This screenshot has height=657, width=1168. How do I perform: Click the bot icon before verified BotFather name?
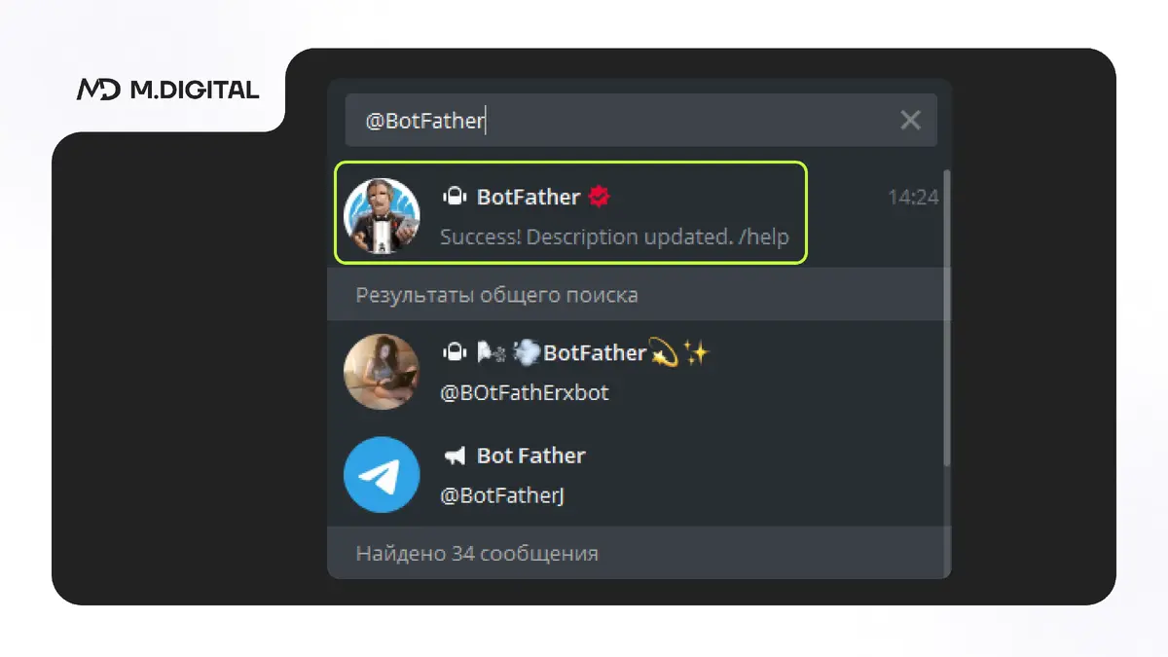[x=454, y=197]
